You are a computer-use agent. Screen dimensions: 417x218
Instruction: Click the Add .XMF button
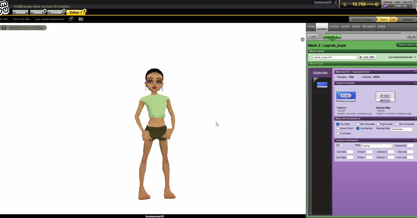pyautogui.click(x=367, y=57)
